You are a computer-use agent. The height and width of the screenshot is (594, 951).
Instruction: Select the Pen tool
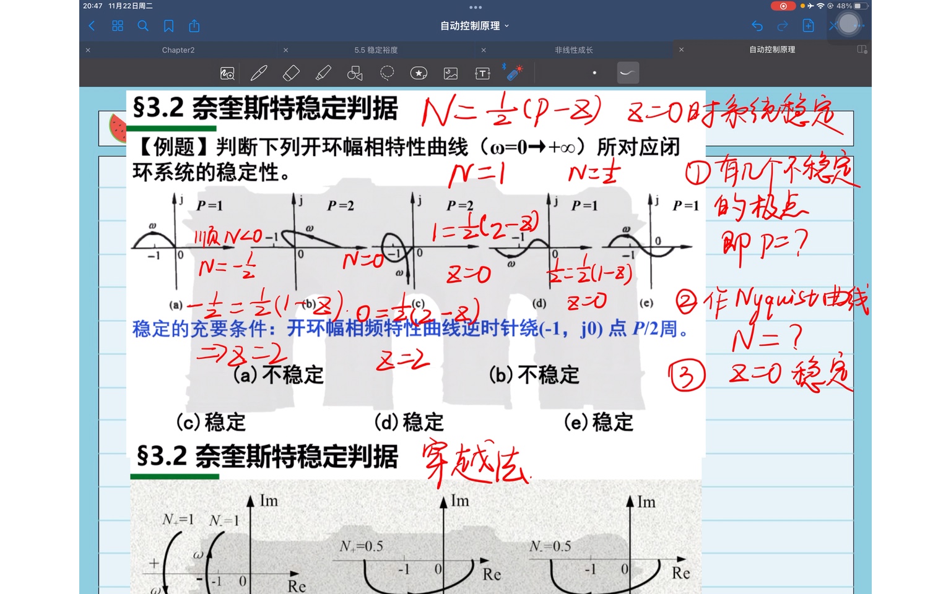pos(258,72)
